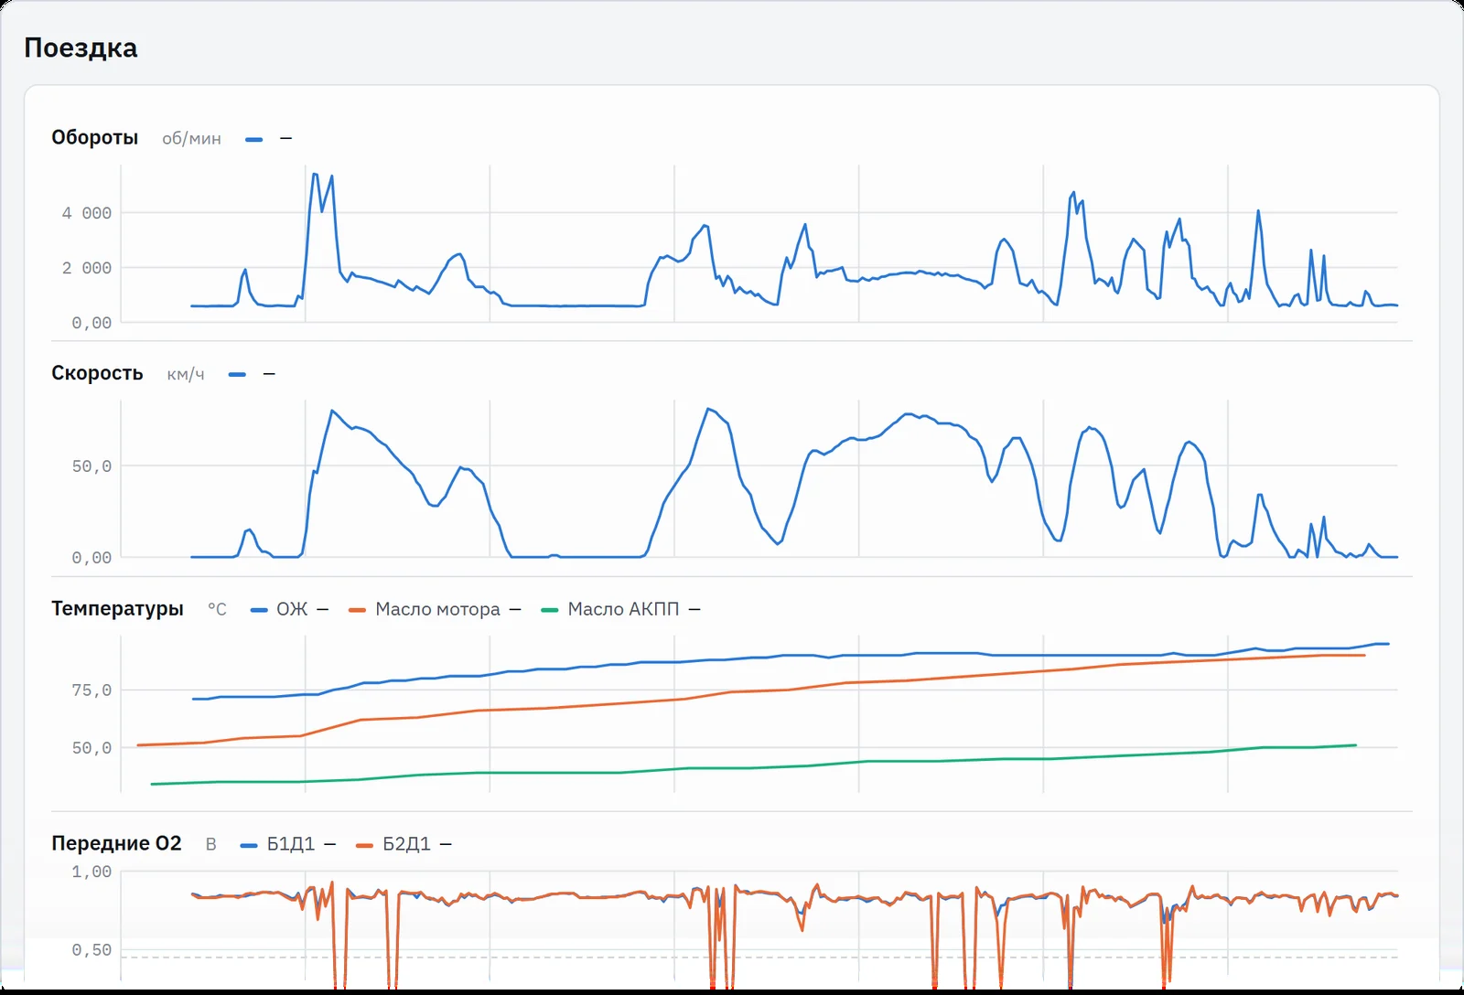Click the blue ОЖ legend swatch

coord(259,610)
